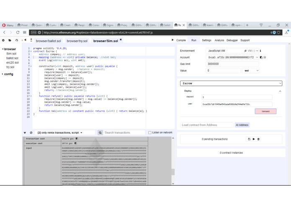Open the transactions filter dropdown
Viewport: 291px width, 207px height.
pyautogui.click(x=60, y=133)
